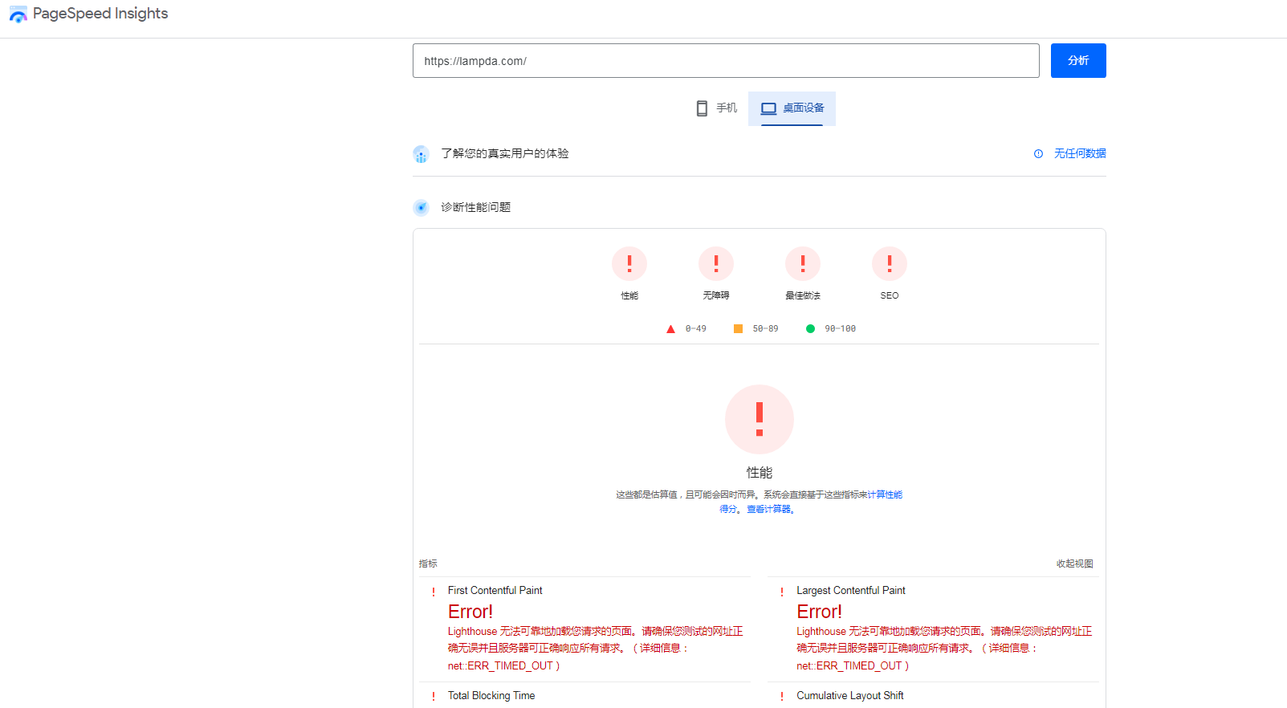Click the laptop icon in the desktop tab
Screen dimensions: 1287x708
coord(768,108)
